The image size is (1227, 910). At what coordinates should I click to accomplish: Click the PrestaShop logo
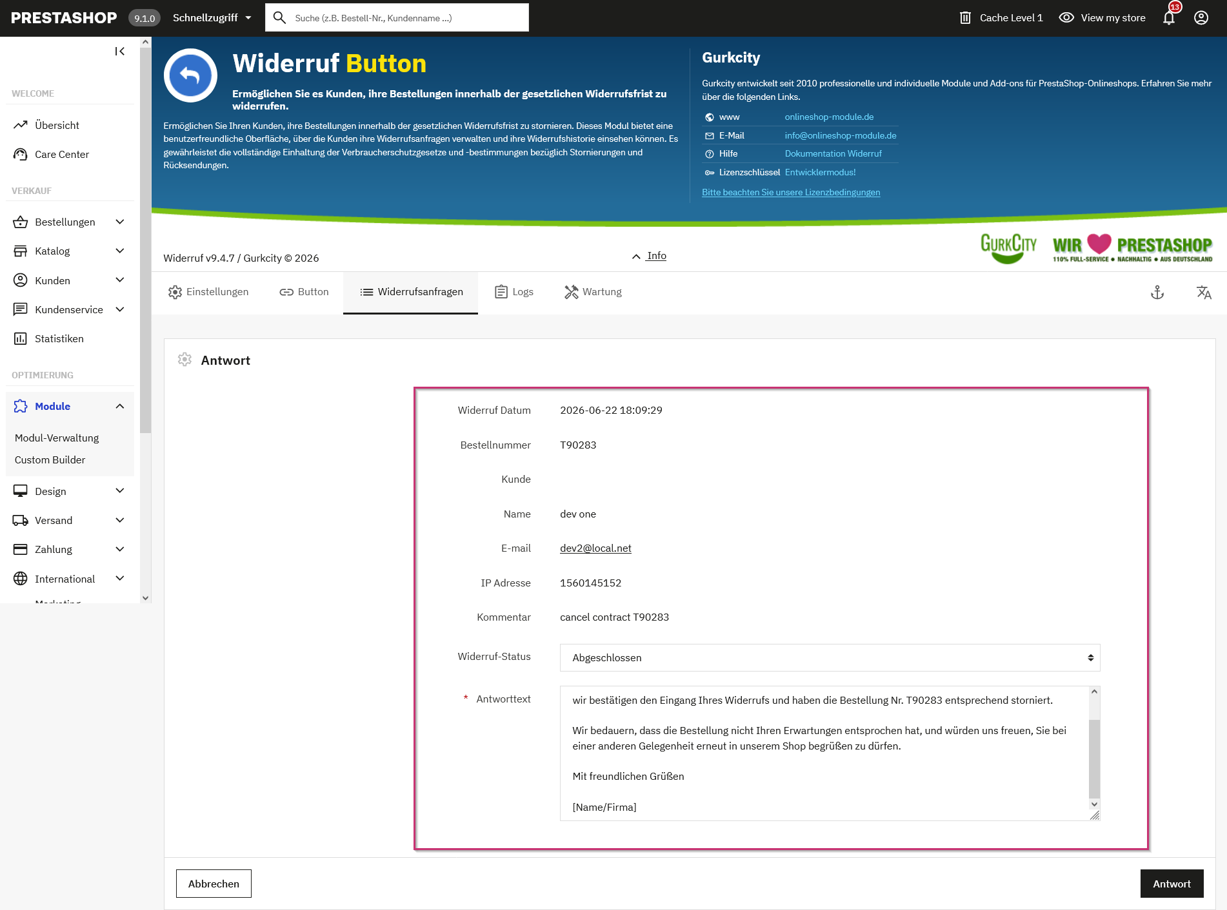pos(64,18)
